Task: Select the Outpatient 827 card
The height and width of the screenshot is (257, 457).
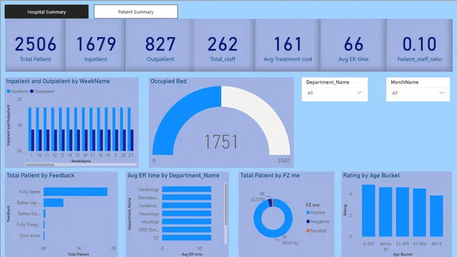Action: coord(160,46)
